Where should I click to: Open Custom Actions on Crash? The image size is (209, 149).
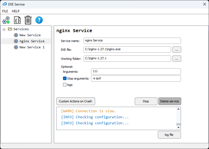point(76,101)
